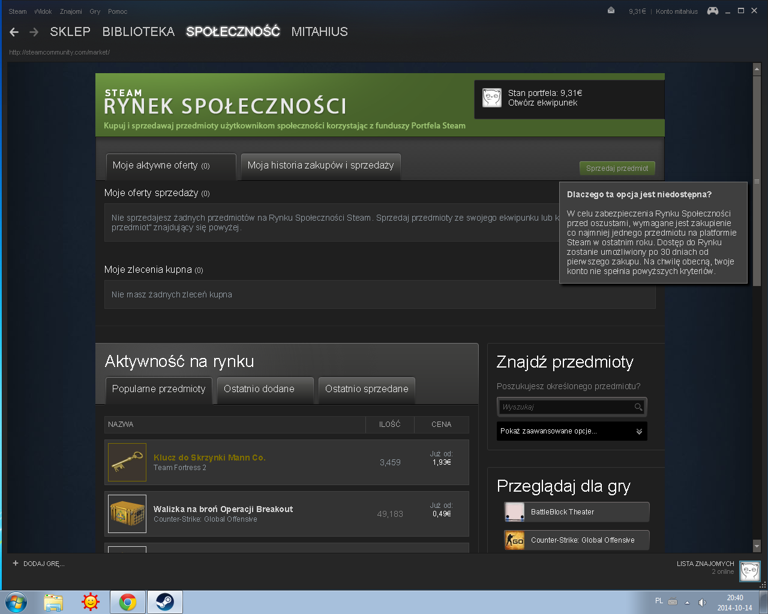Image resolution: width=768 pixels, height=614 pixels.
Task: Click the CENA column header
Action: pyautogui.click(x=442, y=425)
